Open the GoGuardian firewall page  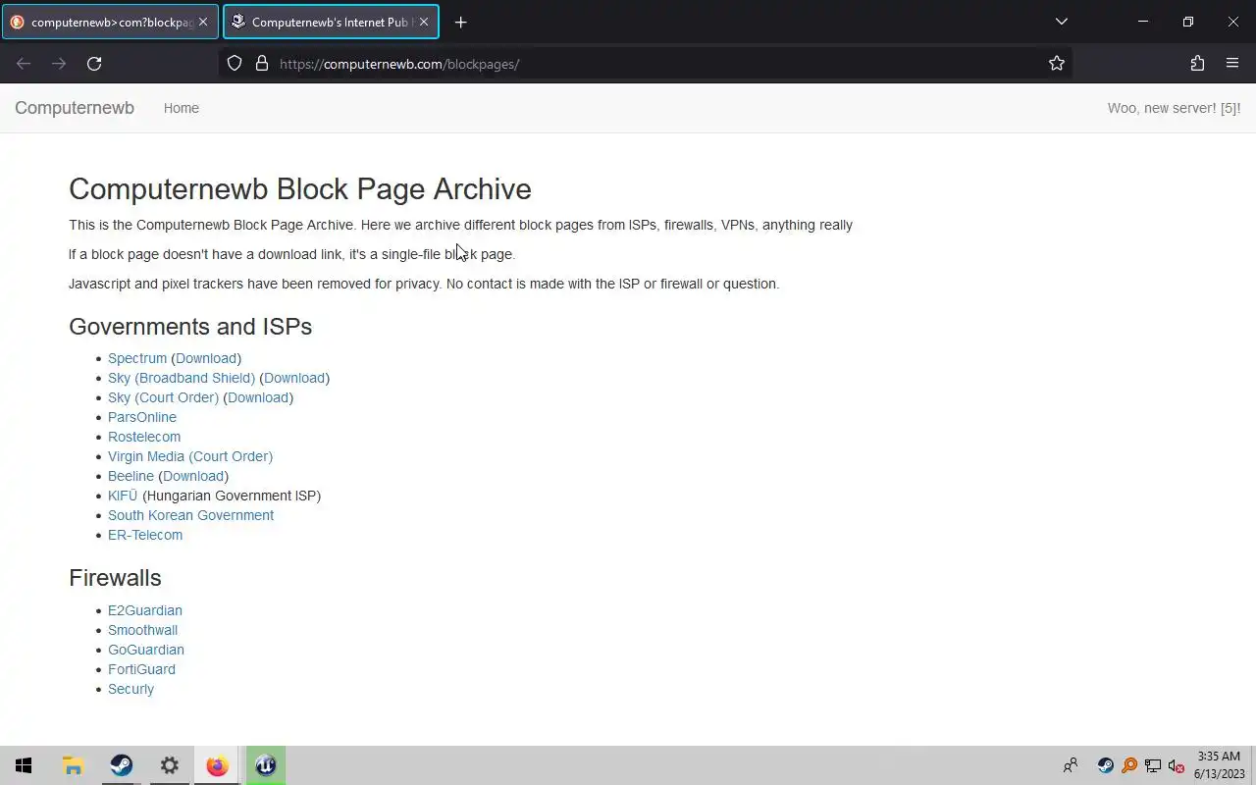point(146,650)
